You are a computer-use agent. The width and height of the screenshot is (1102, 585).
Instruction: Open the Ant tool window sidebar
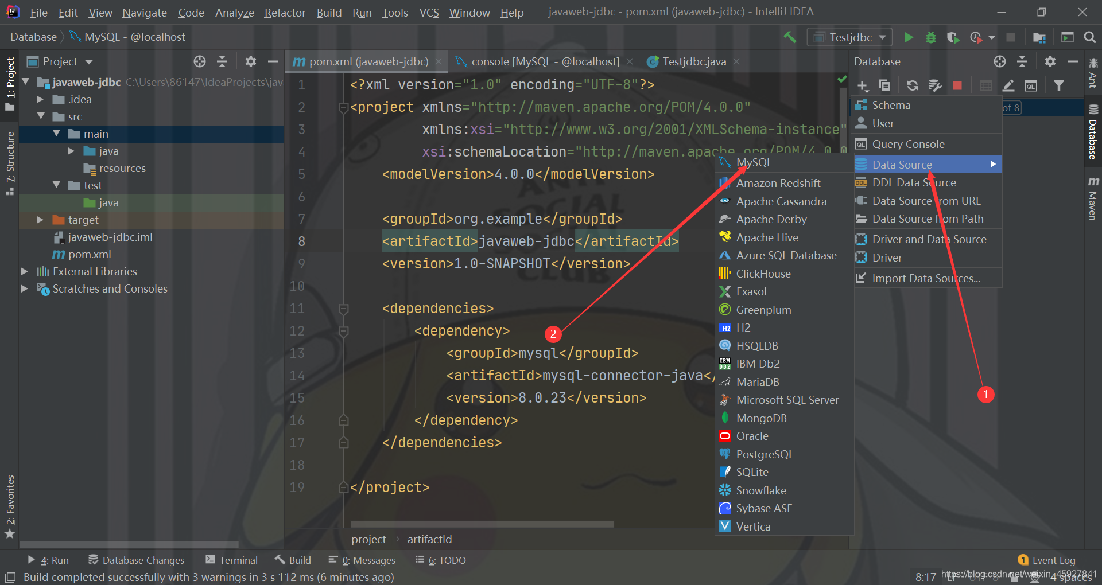[1093, 73]
